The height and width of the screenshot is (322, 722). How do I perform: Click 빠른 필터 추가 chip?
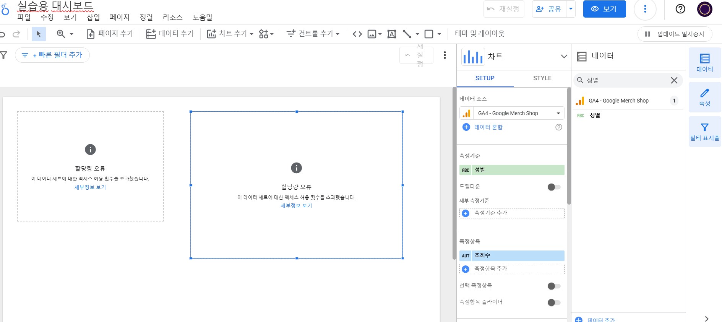tap(52, 55)
